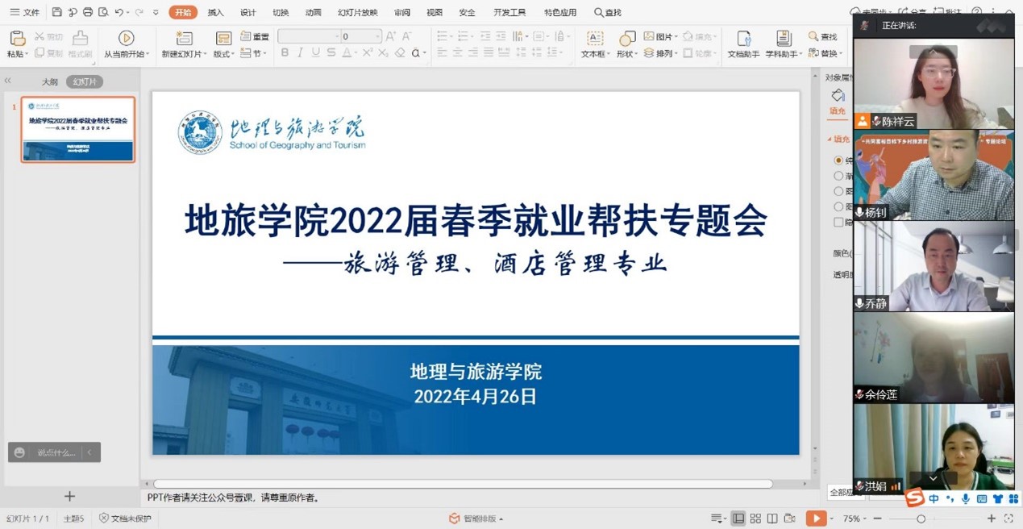Screen dimensions: 1023x529
Task: Open the 文档助手 document assistant tool
Action: [743, 44]
